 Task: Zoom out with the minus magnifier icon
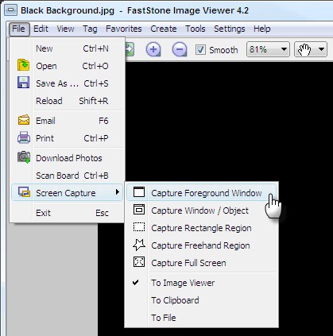click(x=180, y=49)
